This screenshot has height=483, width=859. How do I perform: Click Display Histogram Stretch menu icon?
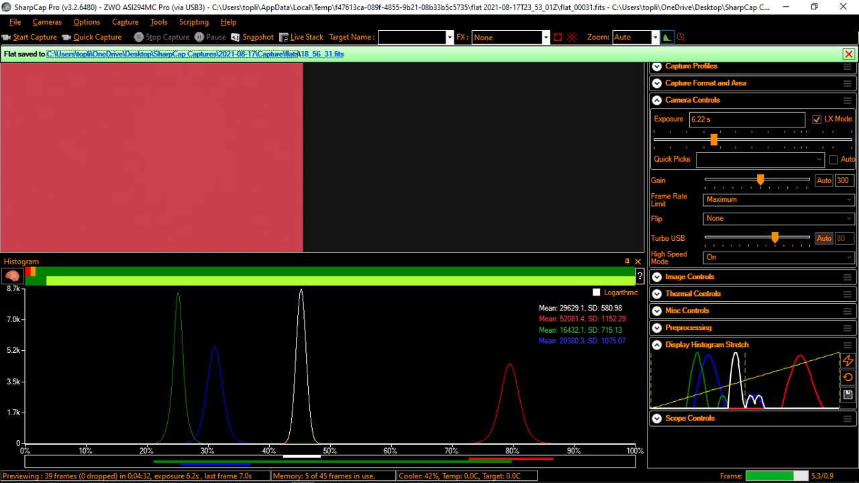pos(848,345)
